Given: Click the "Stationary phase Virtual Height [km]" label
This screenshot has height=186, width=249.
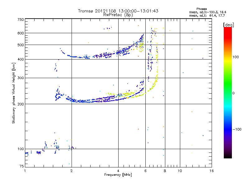Looking at the screenshot, I should (14, 93).
